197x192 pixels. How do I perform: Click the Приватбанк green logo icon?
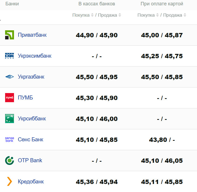point(9,35)
